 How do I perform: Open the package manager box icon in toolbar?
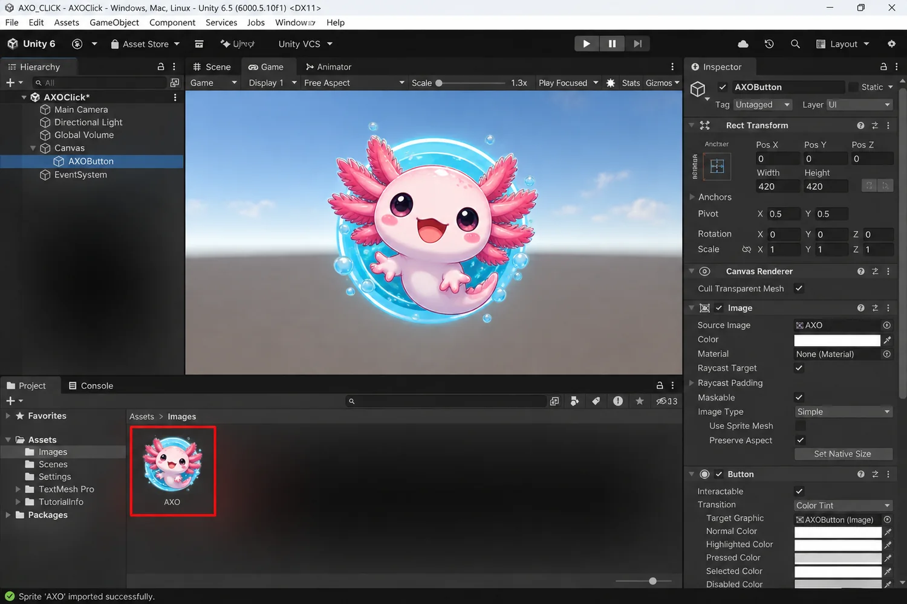pos(199,44)
